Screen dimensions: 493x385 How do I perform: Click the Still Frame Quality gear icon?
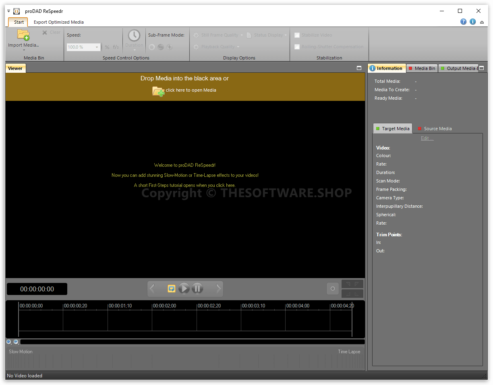(196, 35)
